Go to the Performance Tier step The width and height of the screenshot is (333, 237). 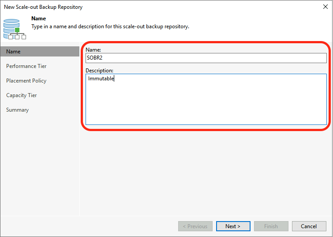(x=26, y=66)
